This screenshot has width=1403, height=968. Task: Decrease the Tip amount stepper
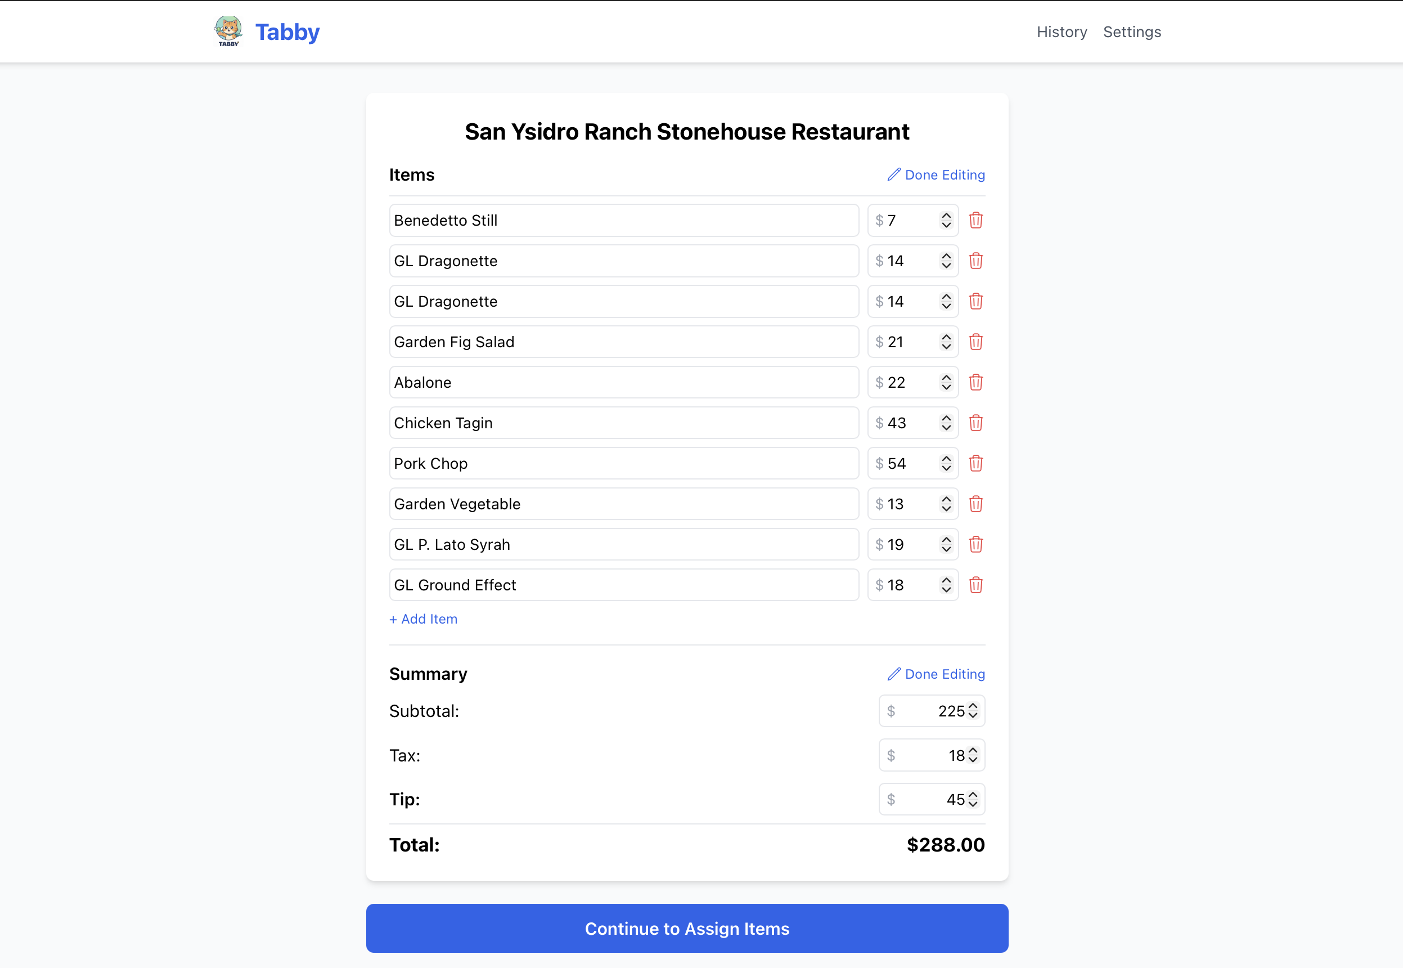pyautogui.click(x=973, y=804)
